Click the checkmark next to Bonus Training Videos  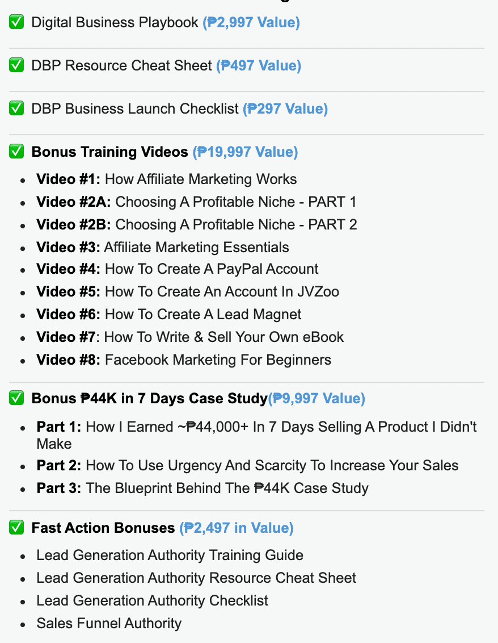(16, 152)
